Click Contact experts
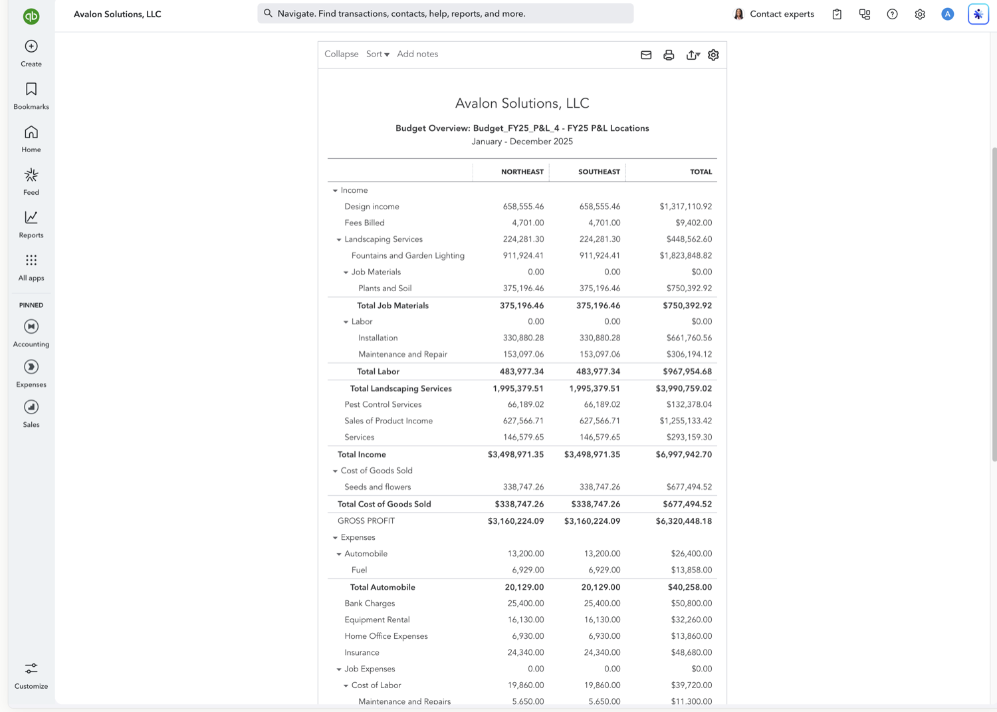 [774, 14]
